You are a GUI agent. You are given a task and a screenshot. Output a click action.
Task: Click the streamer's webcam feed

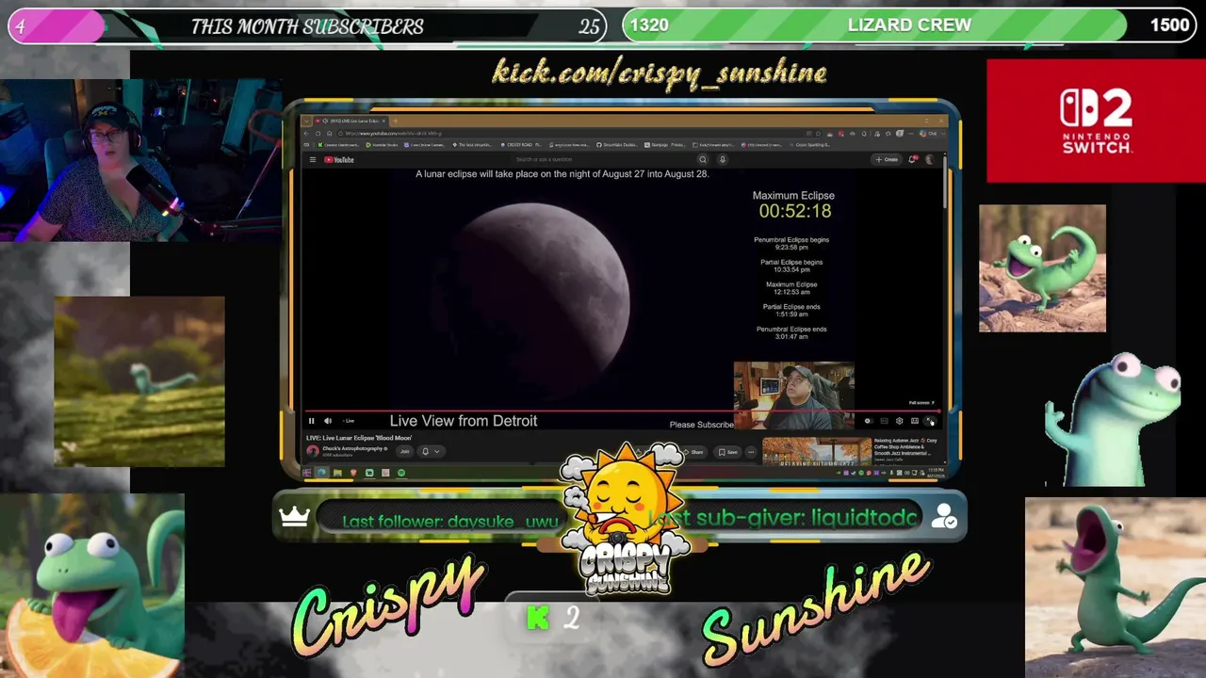coord(141,160)
